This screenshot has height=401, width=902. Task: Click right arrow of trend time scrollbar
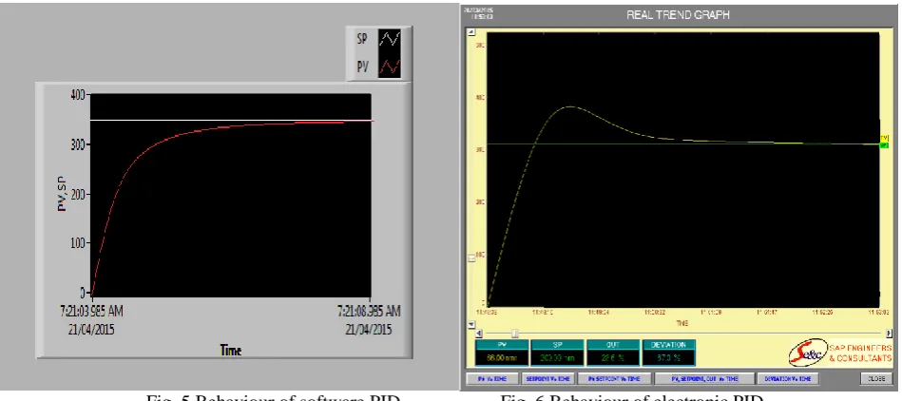pos(889,334)
